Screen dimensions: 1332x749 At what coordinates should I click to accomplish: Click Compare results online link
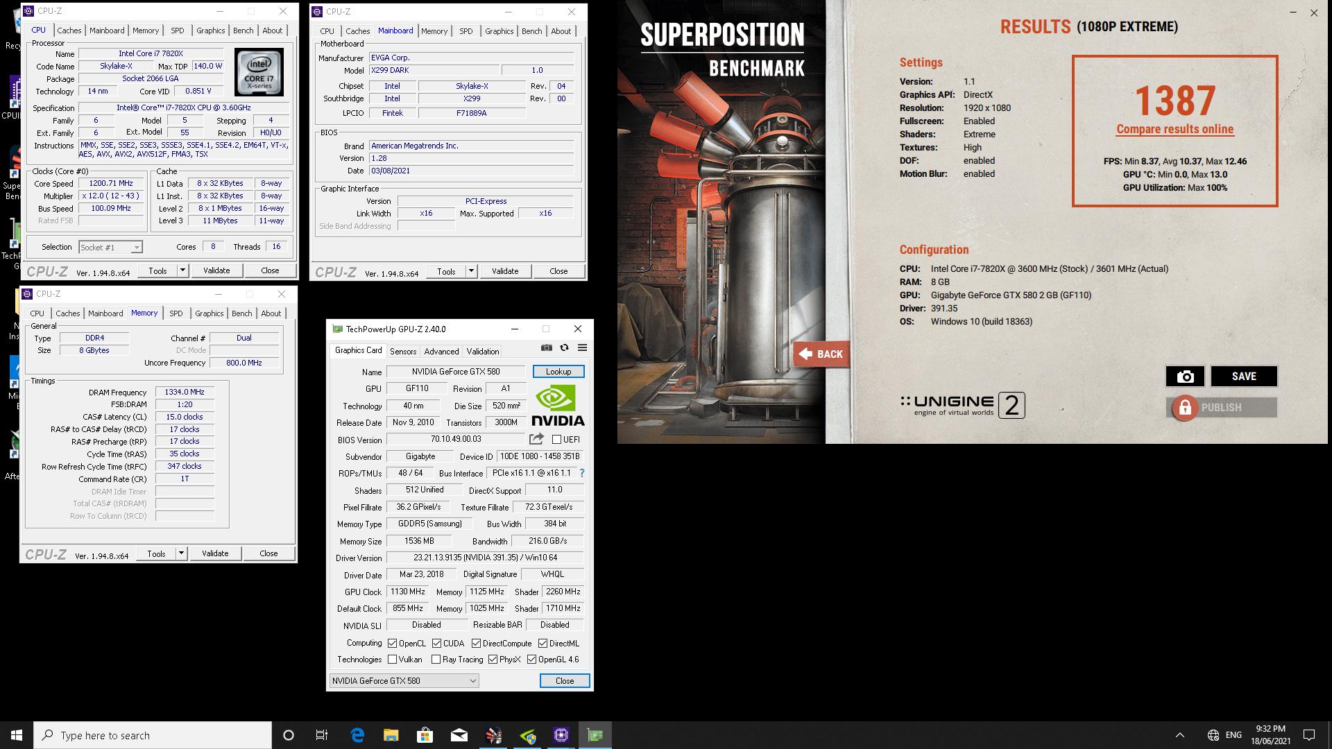pos(1175,129)
